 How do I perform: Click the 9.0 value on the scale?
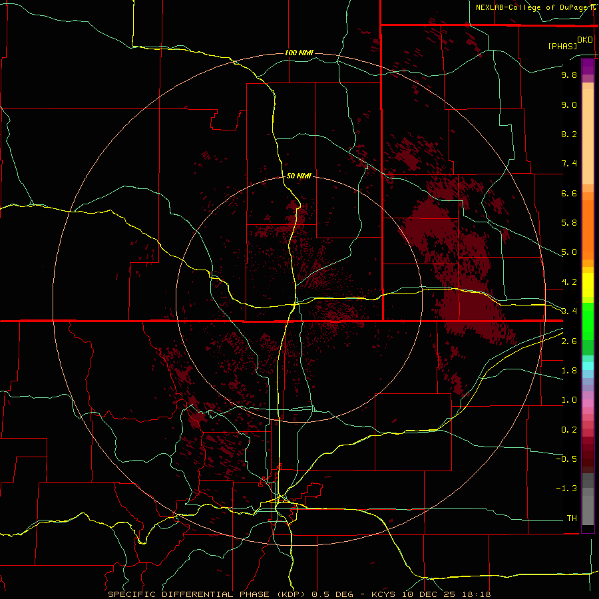click(x=569, y=104)
